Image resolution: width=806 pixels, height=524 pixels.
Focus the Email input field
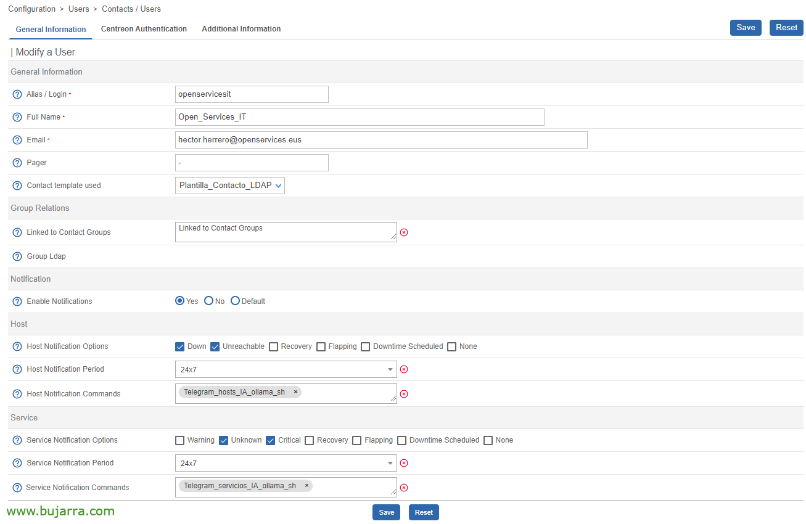click(x=381, y=140)
